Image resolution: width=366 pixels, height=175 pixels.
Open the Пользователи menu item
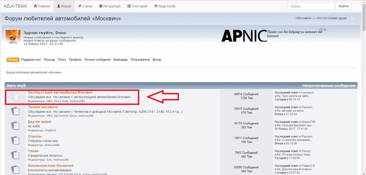140,60
